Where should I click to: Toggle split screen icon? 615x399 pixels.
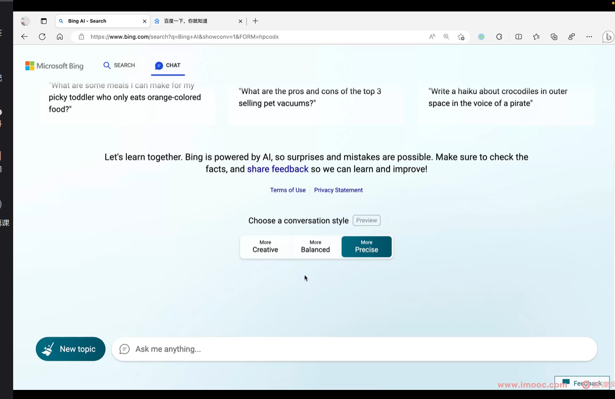(518, 36)
